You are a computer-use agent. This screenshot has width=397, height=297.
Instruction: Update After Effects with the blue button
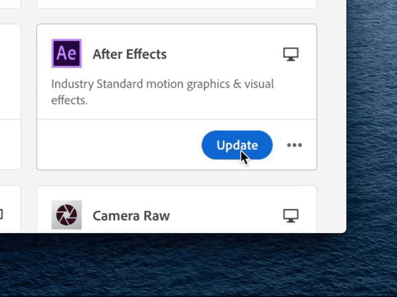tap(237, 145)
